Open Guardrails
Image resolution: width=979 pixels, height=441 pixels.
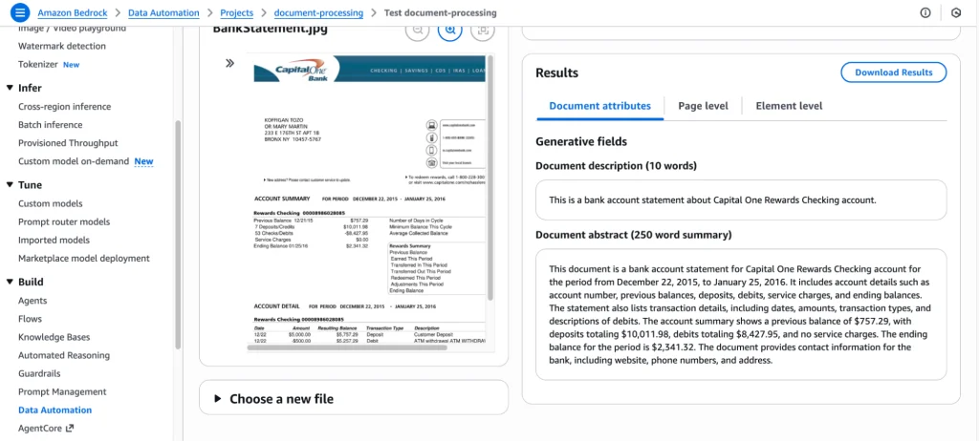click(x=39, y=373)
